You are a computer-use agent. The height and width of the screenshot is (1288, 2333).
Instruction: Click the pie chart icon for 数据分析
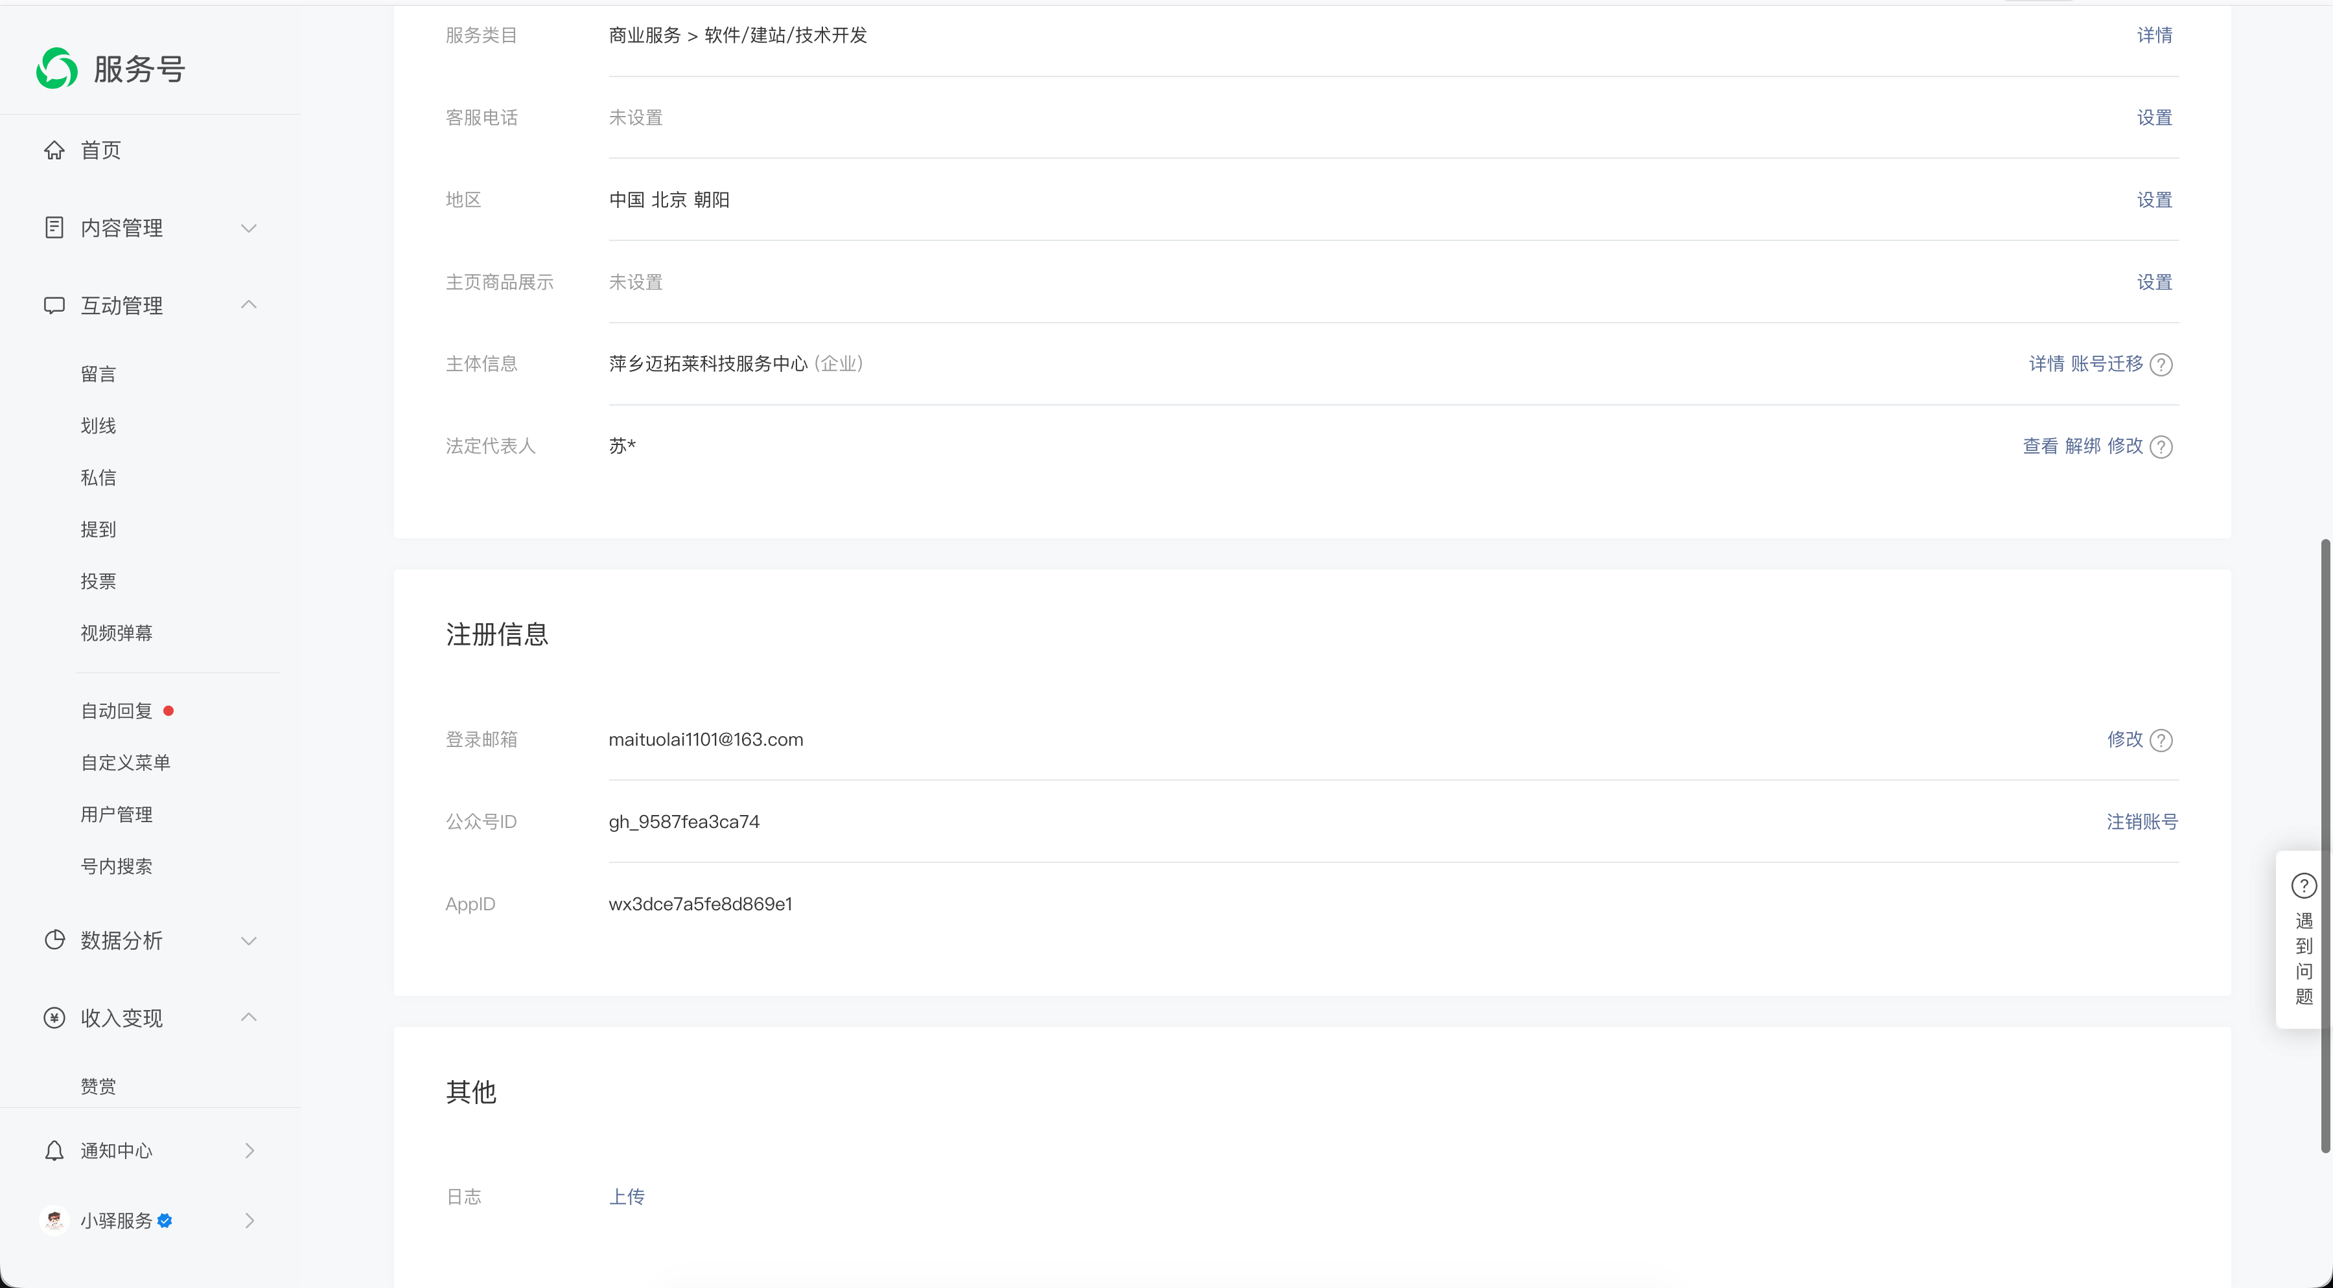coord(54,939)
